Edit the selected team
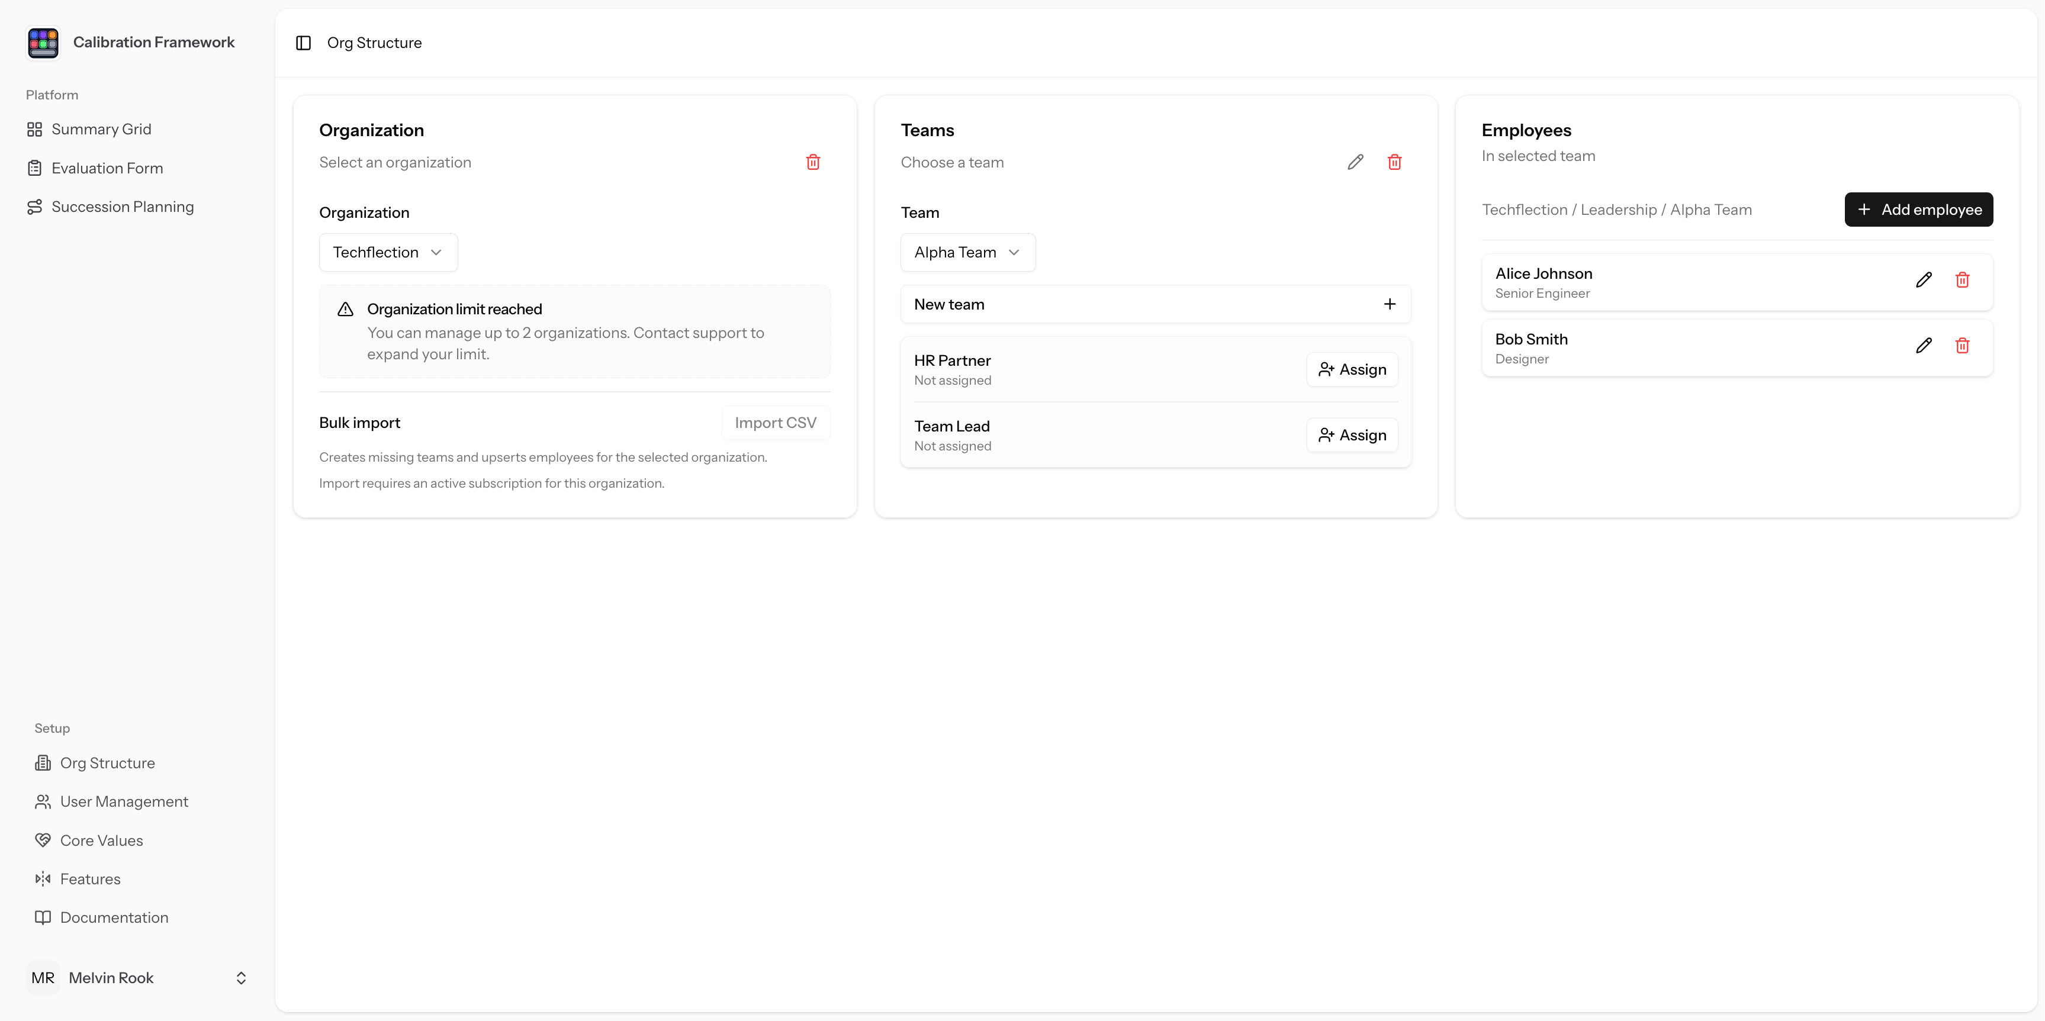The image size is (2045, 1021). click(x=1355, y=163)
